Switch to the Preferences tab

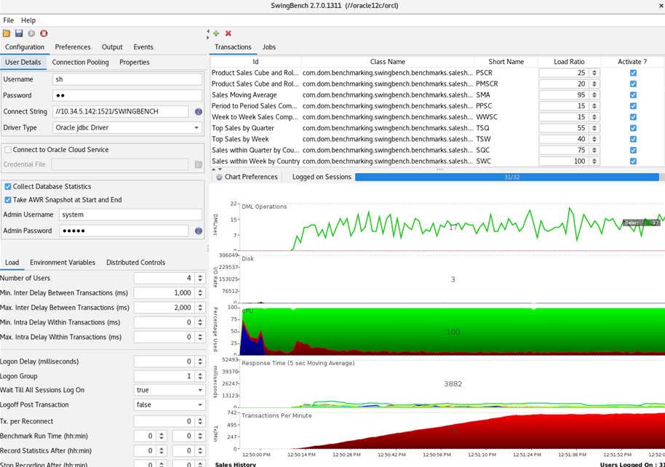click(x=73, y=47)
